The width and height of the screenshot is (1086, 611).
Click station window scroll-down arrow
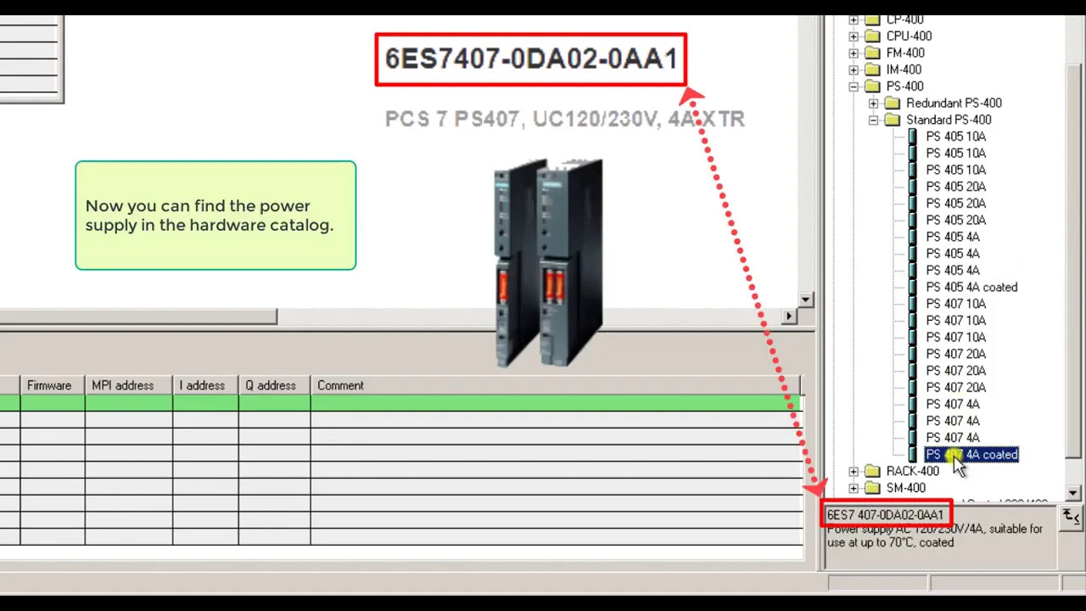806,300
